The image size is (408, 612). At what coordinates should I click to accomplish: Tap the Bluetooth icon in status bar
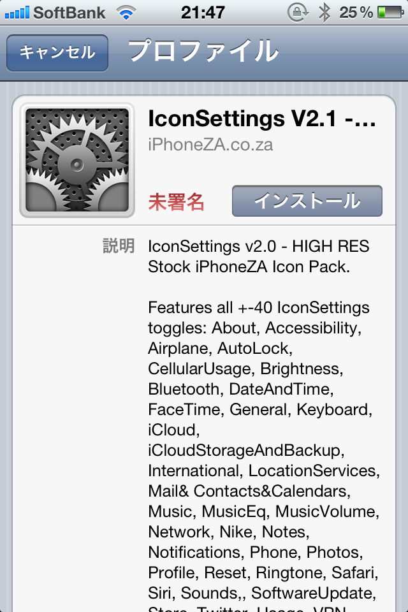pyautogui.click(x=324, y=13)
